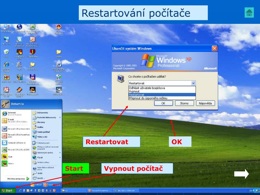Open Tiskárny a faxy entry

41,162
